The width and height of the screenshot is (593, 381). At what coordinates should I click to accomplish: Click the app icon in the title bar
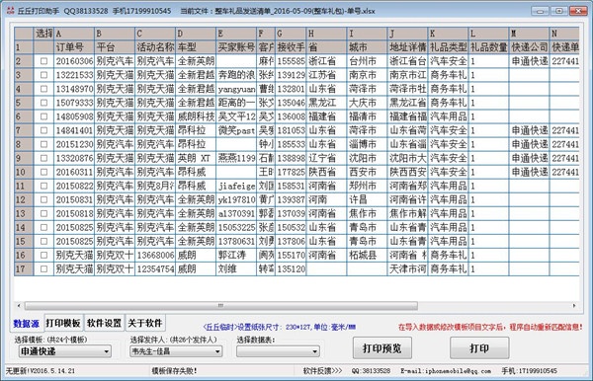pos(10,11)
